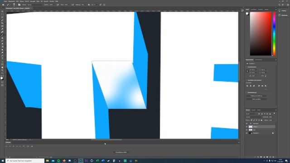The height and width of the screenshot is (163, 290).
Task: Open dropdown arrow beside Videozeitleiste erstellen
Action: pyautogui.click(x=130, y=152)
